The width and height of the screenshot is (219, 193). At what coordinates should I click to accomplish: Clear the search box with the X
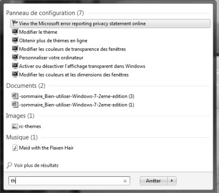click(125, 181)
